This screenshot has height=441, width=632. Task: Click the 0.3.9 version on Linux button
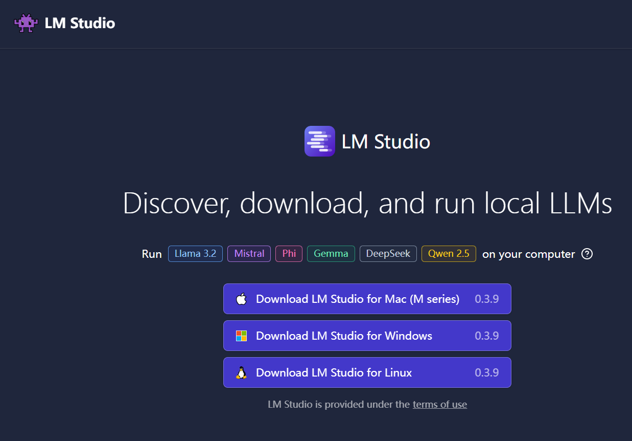pyautogui.click(x=487, y=372)
